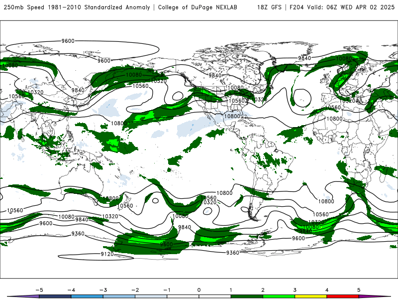Click the '-1' color bar label
This screenshot has height=299, width=398.
pos(167,290)
